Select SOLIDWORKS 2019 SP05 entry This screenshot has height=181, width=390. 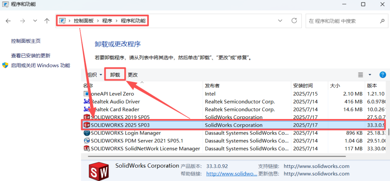click(234, 117)
